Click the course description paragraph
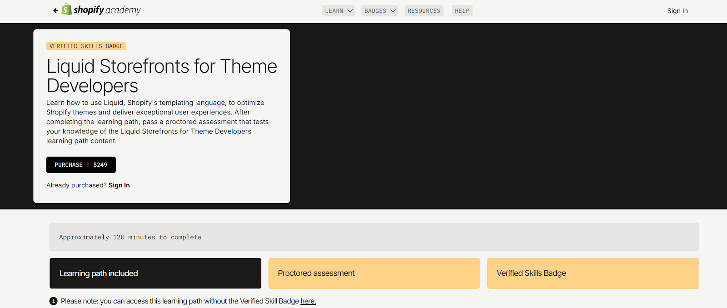 pyautogui.click(x=157, y=122)
